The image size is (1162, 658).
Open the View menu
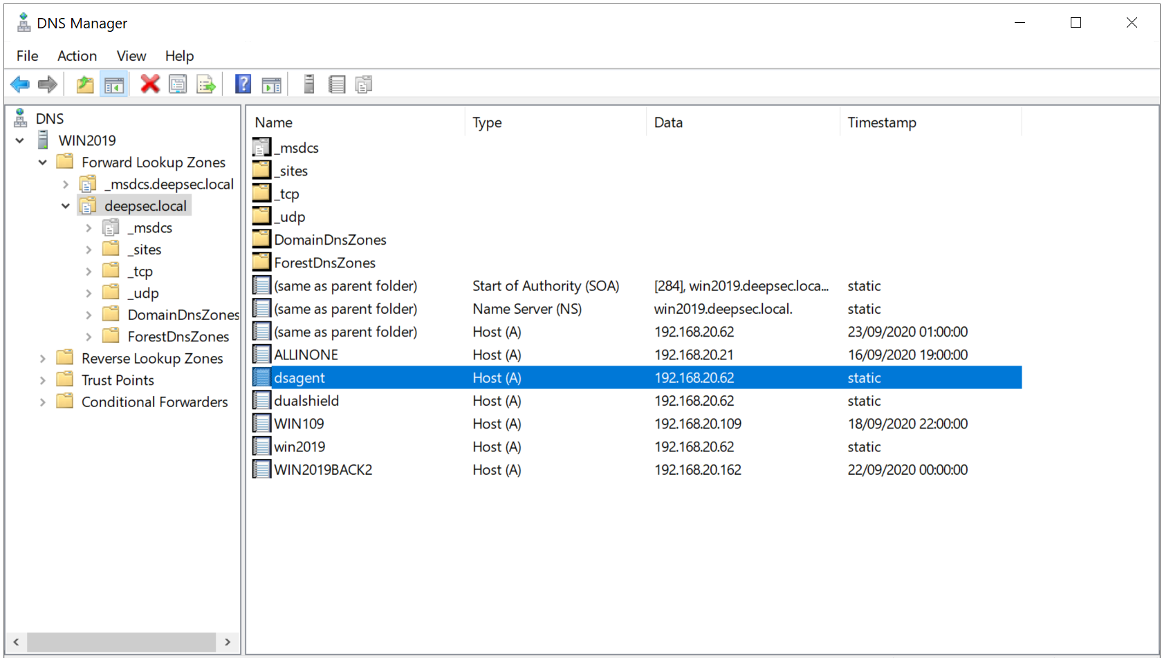131,56
